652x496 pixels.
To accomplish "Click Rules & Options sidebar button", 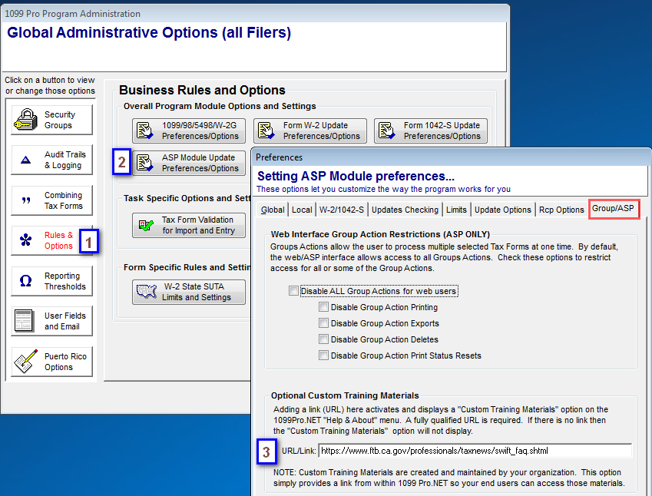I will pyautogui.click(x=52, y=241).
